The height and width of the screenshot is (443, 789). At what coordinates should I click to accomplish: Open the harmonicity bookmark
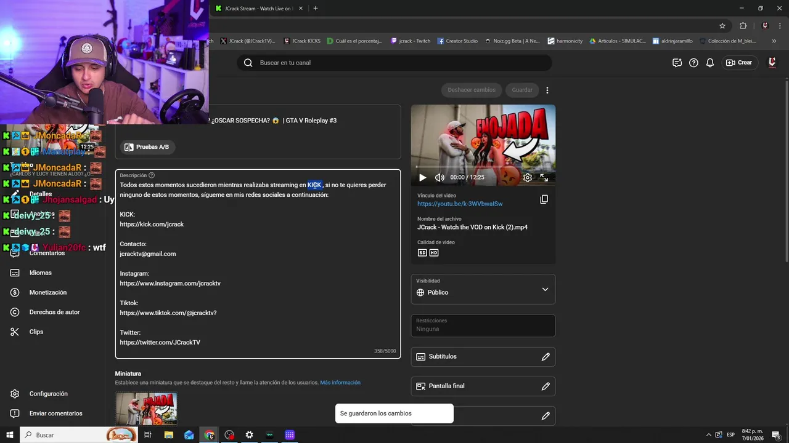click(565, 41)
